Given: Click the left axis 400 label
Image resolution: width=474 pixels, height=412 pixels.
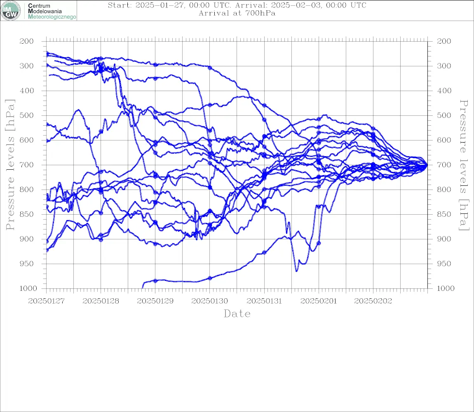Looking at the screenshot, I should (x=27, y=91).
